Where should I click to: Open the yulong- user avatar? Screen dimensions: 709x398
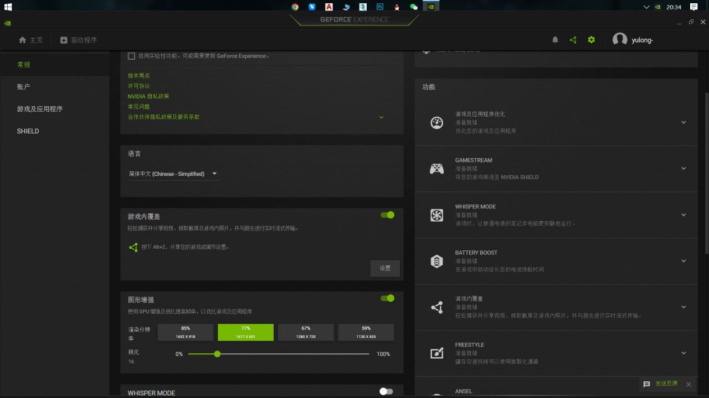(620, 39)
